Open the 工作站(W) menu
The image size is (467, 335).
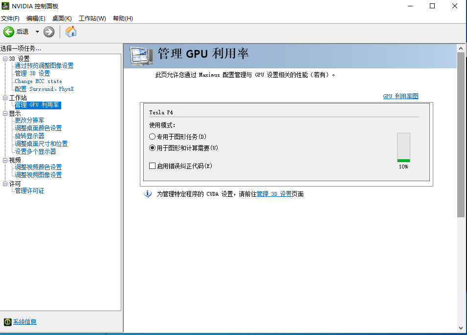pyautogui.click(x=92, y=19)
